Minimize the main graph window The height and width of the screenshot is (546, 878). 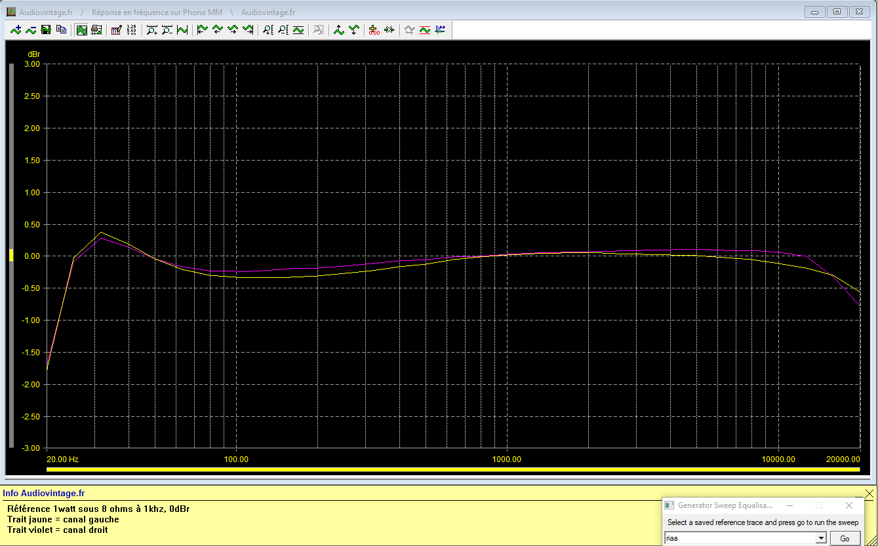(x=815, y=12)
